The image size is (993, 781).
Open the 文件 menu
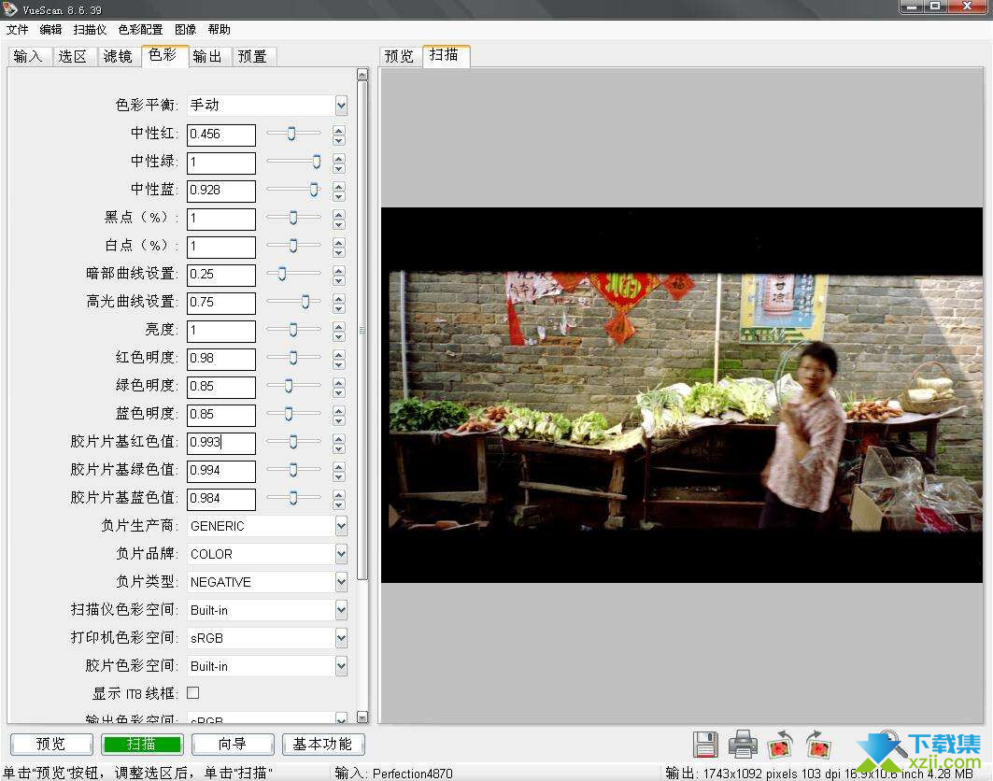(x=17, y=30)
